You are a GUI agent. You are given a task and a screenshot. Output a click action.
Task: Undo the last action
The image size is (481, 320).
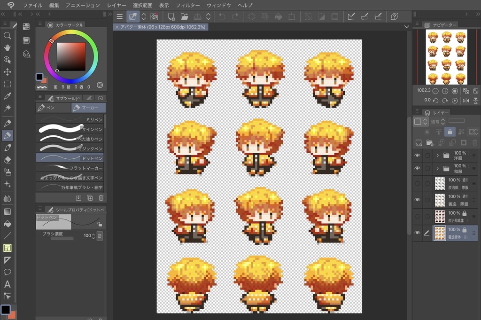click(x=222, y=16)
